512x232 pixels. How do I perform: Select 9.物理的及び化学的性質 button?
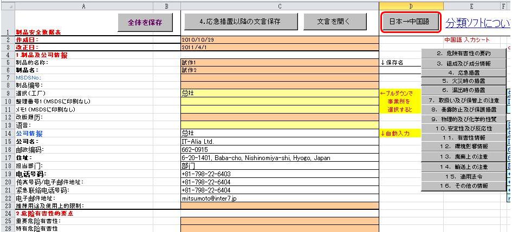[463, 119]
